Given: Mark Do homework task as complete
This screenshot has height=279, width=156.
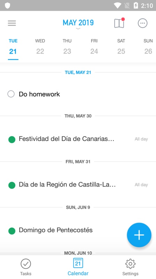Looking at the screenshot, I should point(11,94).
